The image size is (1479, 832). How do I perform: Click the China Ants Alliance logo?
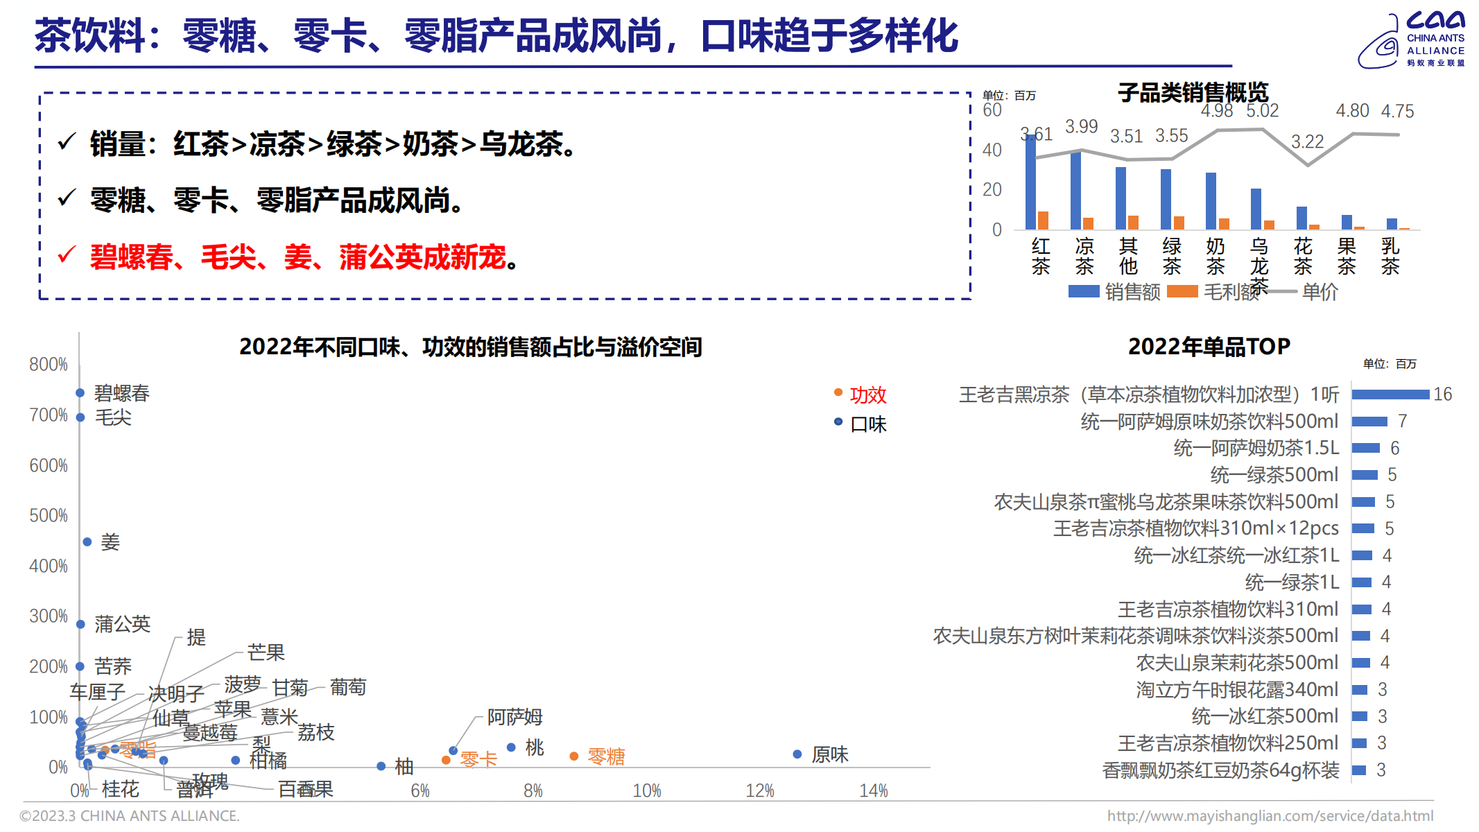1411,40
